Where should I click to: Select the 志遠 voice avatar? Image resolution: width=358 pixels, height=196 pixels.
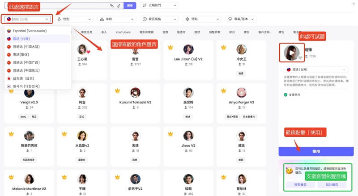click(x=135, y=136)
